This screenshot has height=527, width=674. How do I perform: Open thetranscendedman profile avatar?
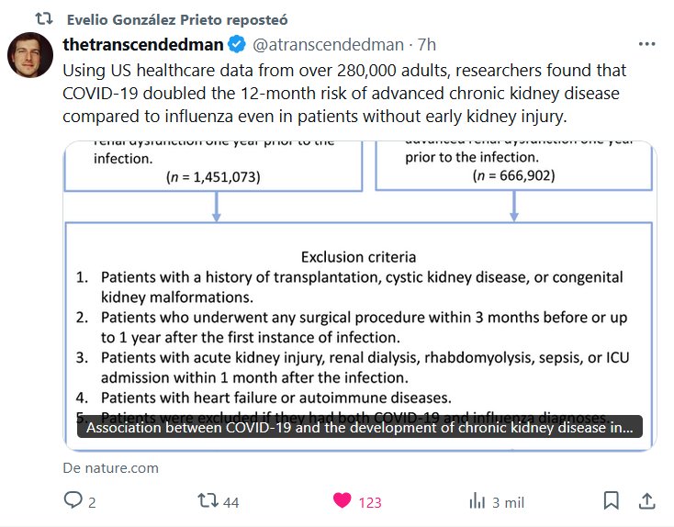[30, 55]
